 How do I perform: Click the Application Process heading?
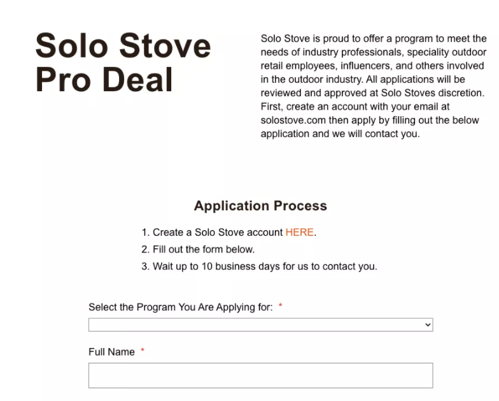(260, 206)
